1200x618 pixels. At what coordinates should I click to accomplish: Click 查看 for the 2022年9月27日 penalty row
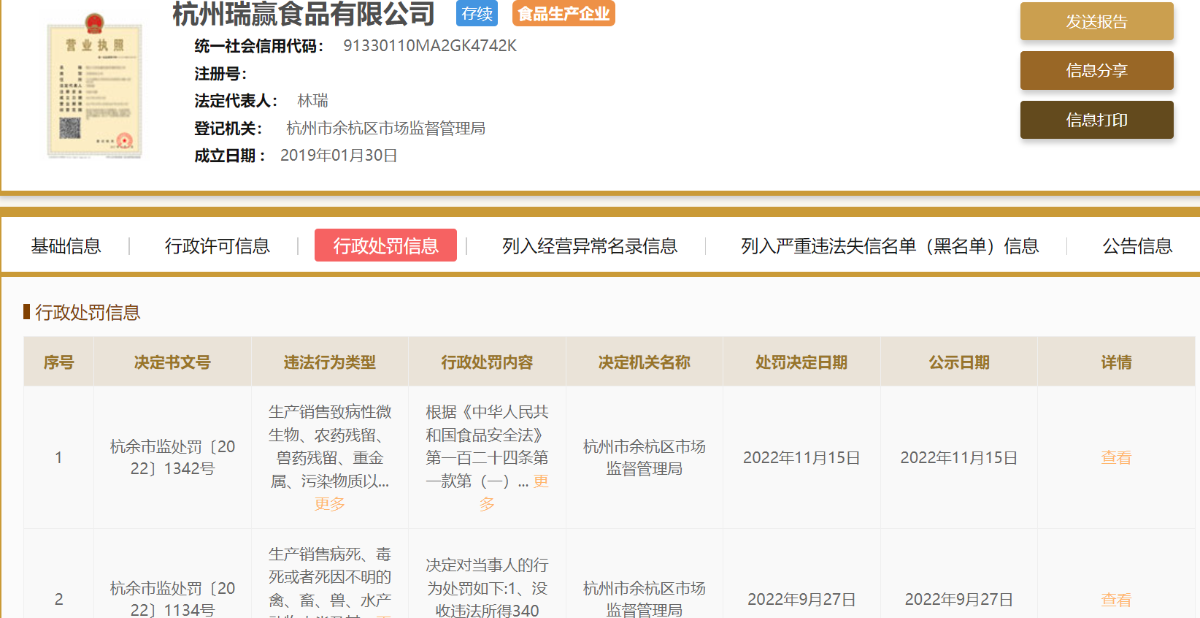coord(1116,600)
